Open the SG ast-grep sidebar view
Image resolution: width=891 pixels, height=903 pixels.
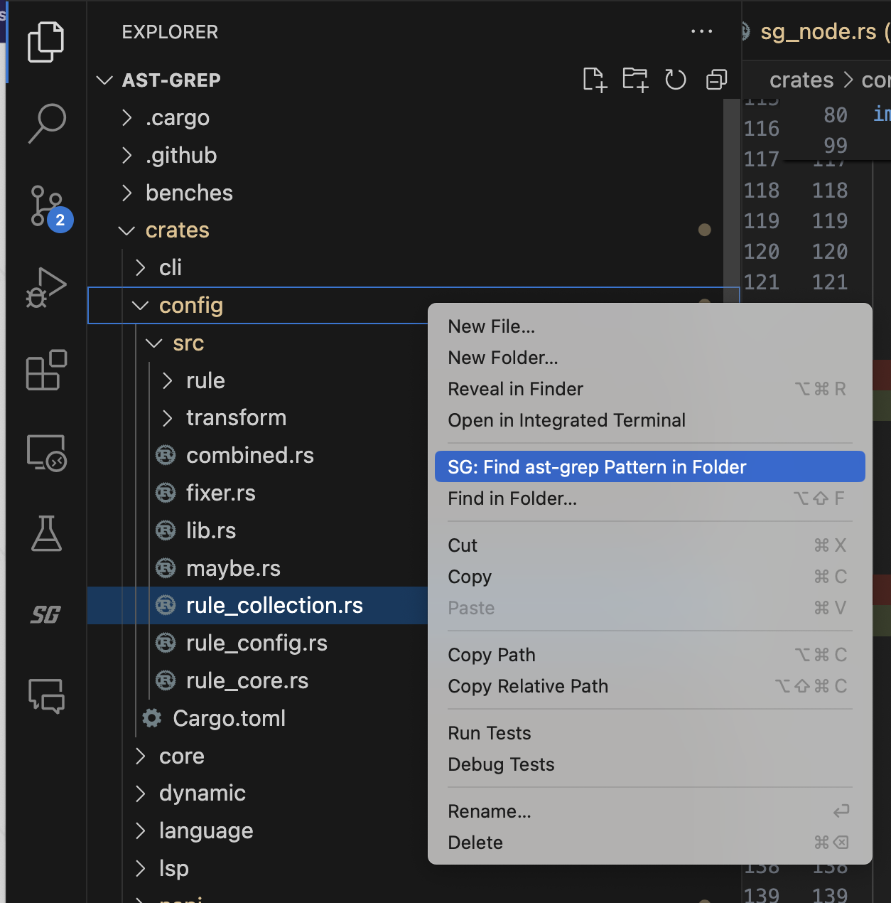(x=45, y=614)
